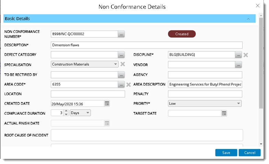Open Non Conformance Number lookup browse button
Viewport: 269px width, 164px height.
click(121, 34)
